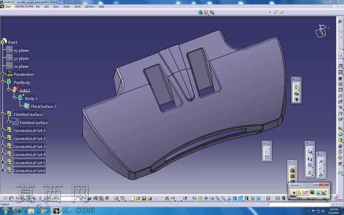Click the Shading render style icon
This screenshot has width=344, height=215.
tap(247, 198)
